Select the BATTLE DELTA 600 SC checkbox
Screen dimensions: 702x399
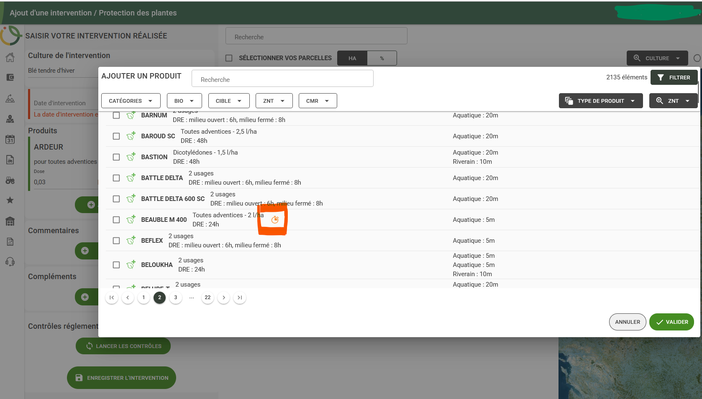(116, 199)
